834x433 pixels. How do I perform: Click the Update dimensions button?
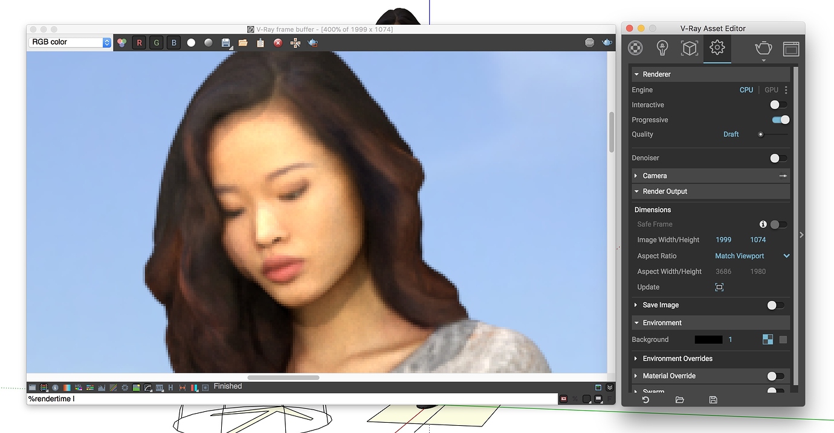coord(719,287)
